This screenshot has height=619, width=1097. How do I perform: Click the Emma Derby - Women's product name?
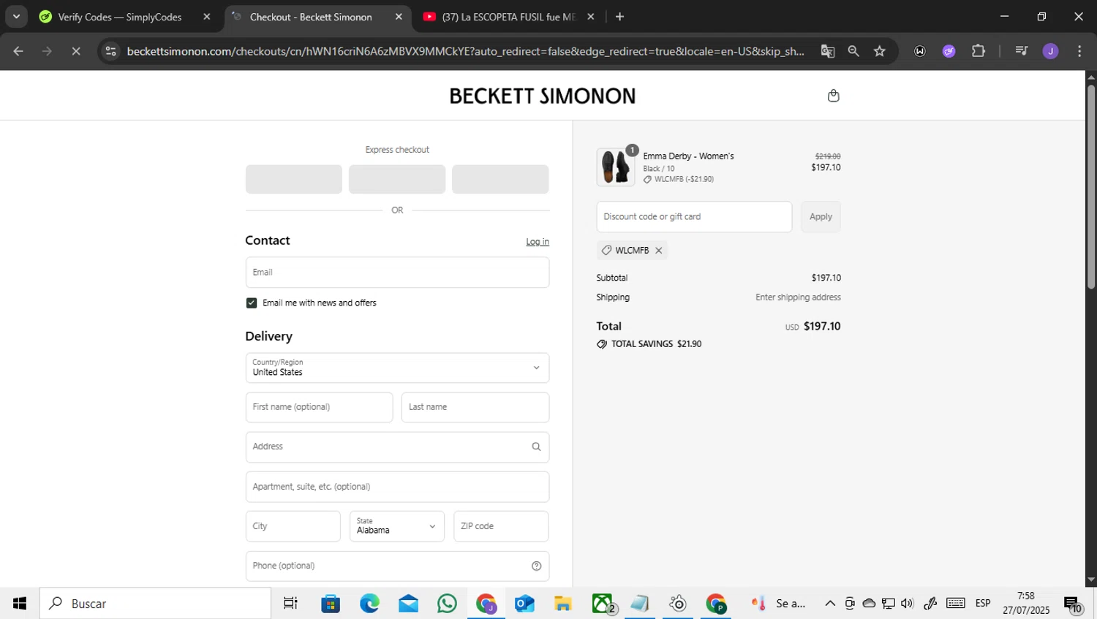tap(688, 156)
